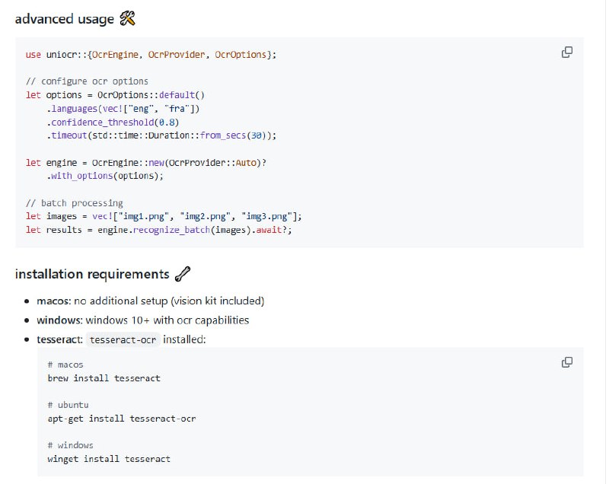Screen dimensions: 609x484
Task: Click the "brew install tesseract" command
Action: tap(104, 378)
